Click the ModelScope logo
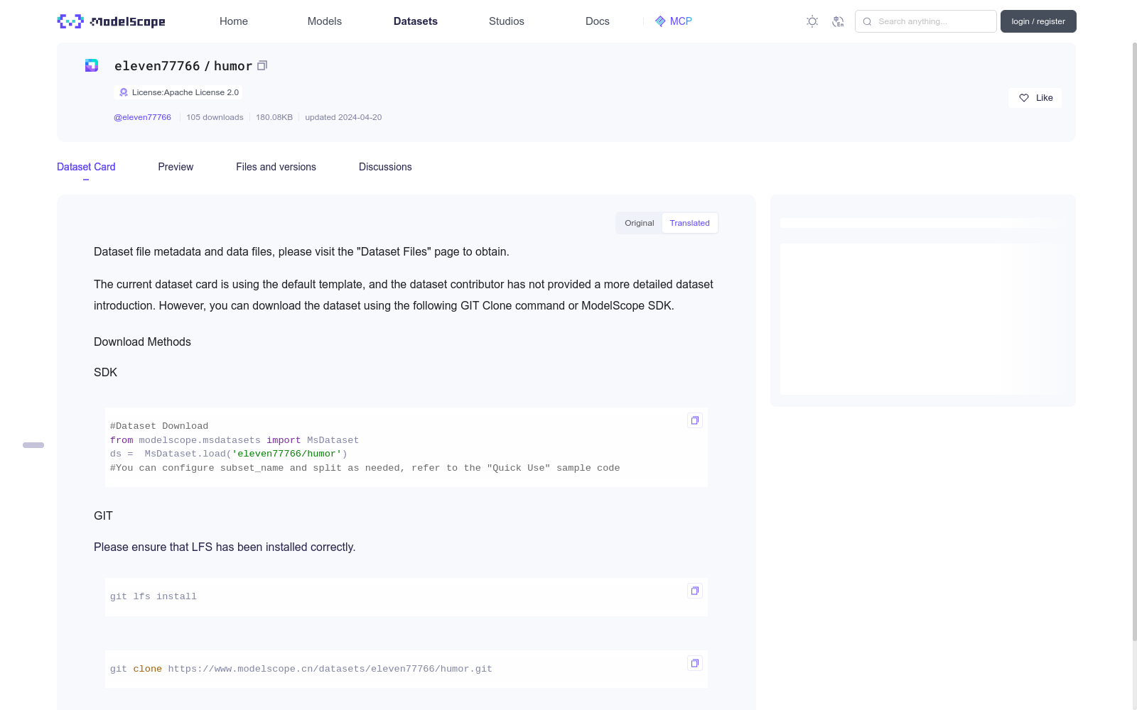 pyautogui.click(x=112, y=21)
